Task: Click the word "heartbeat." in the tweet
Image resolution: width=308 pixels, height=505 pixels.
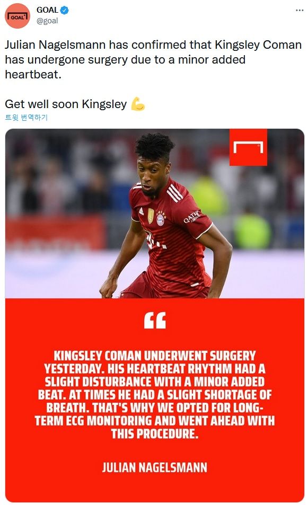Action: 33,74
